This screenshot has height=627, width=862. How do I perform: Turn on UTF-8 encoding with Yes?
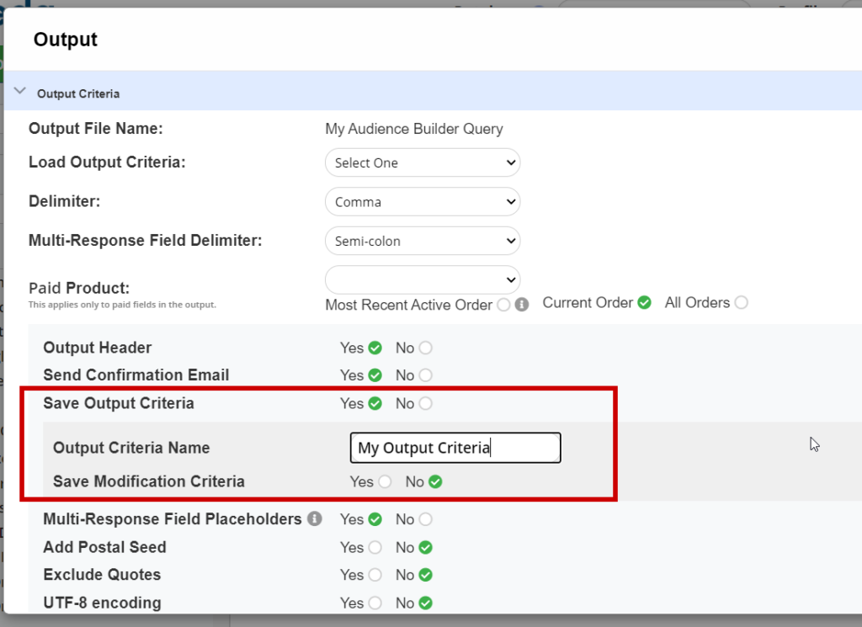375,603
